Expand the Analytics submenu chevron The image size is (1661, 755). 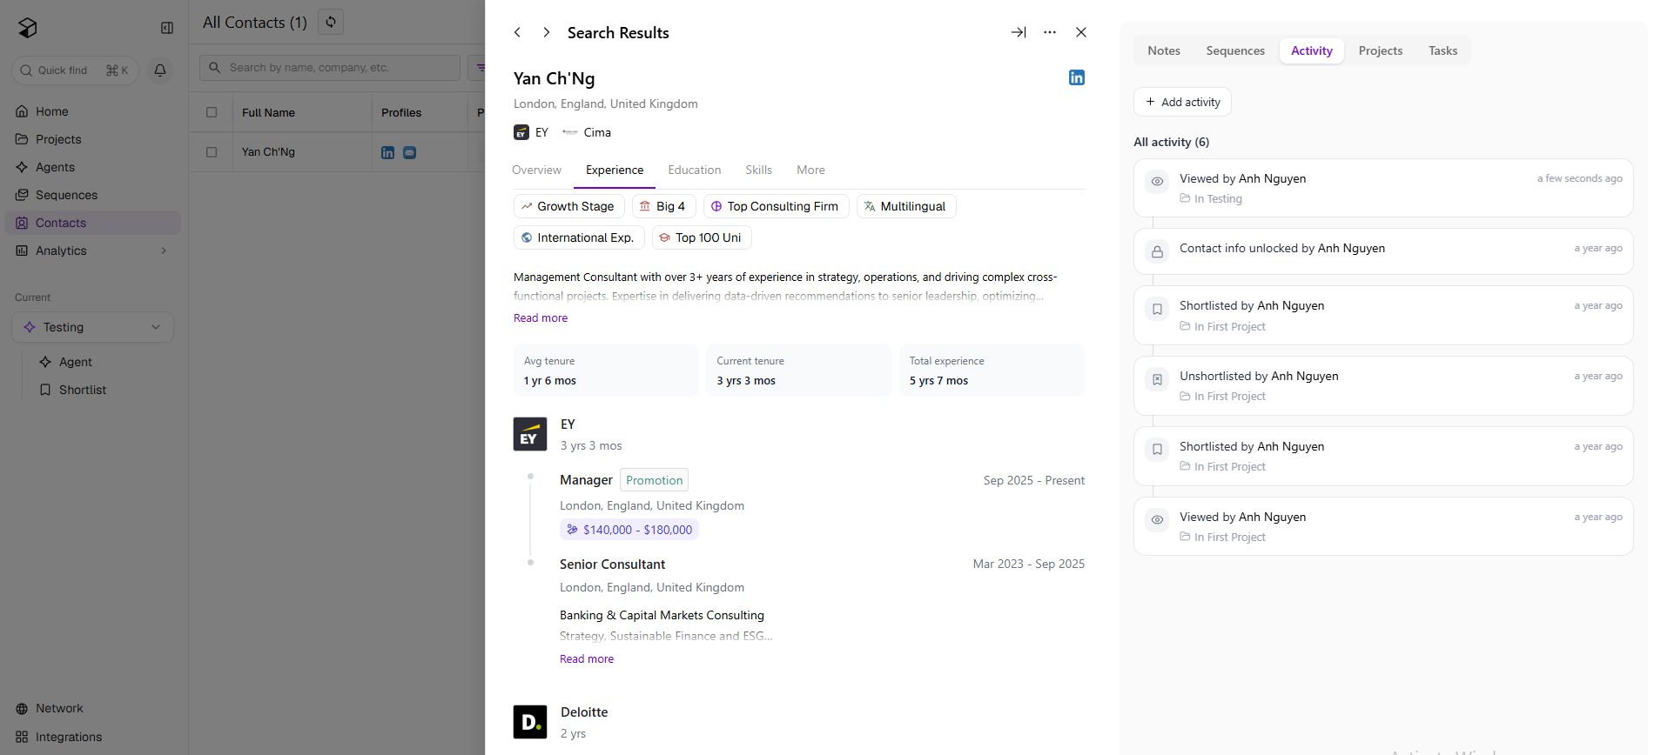(x=164, y=251)
